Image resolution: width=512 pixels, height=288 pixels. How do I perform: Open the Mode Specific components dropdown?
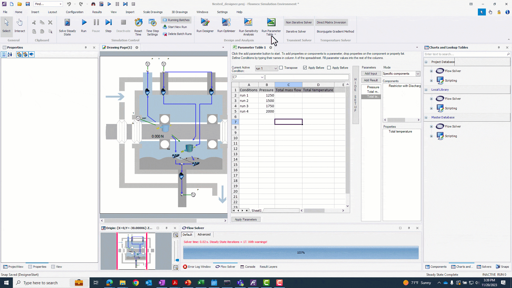(418, 74)
